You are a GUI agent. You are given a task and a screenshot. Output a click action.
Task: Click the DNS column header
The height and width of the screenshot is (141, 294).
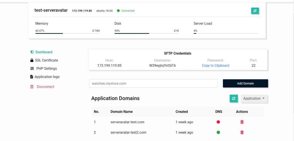pos(218,112)
